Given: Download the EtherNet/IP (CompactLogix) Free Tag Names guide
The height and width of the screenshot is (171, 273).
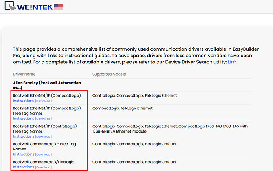Looking at the screenshot, I should tap(43, 119).
